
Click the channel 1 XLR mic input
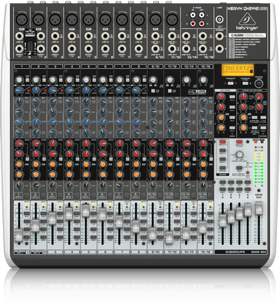[21, 20]
